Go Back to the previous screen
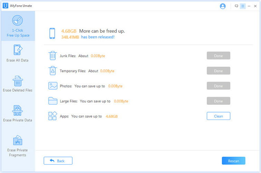 (x=58, y=161)
